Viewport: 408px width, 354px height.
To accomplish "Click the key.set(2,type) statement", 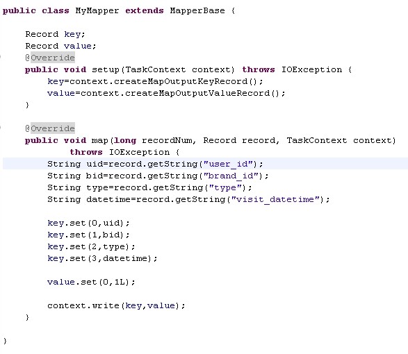I will (x=91, y=246).
